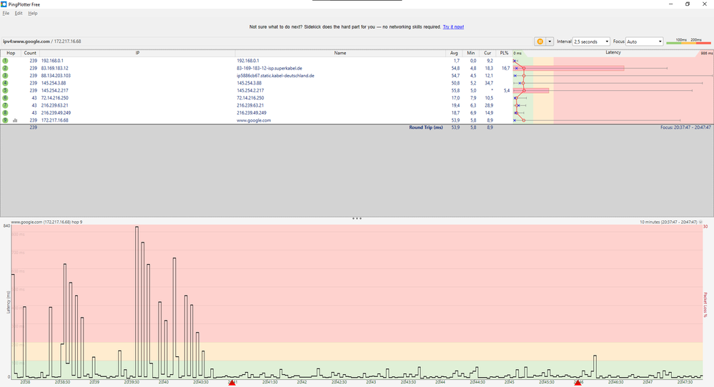Click the IP column header

[x=137, y=54]
